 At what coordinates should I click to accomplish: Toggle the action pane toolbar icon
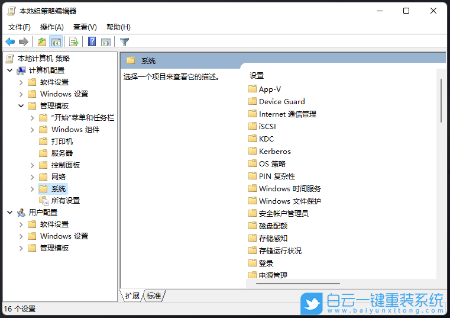click(106, 42)
